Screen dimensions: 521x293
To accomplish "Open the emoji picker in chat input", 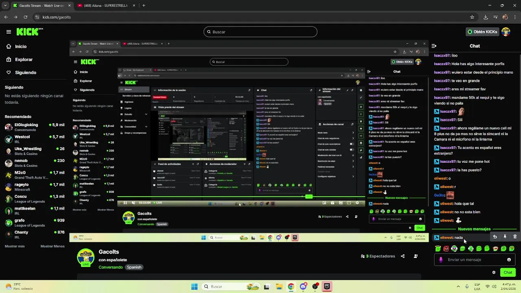I will (509, 260).
